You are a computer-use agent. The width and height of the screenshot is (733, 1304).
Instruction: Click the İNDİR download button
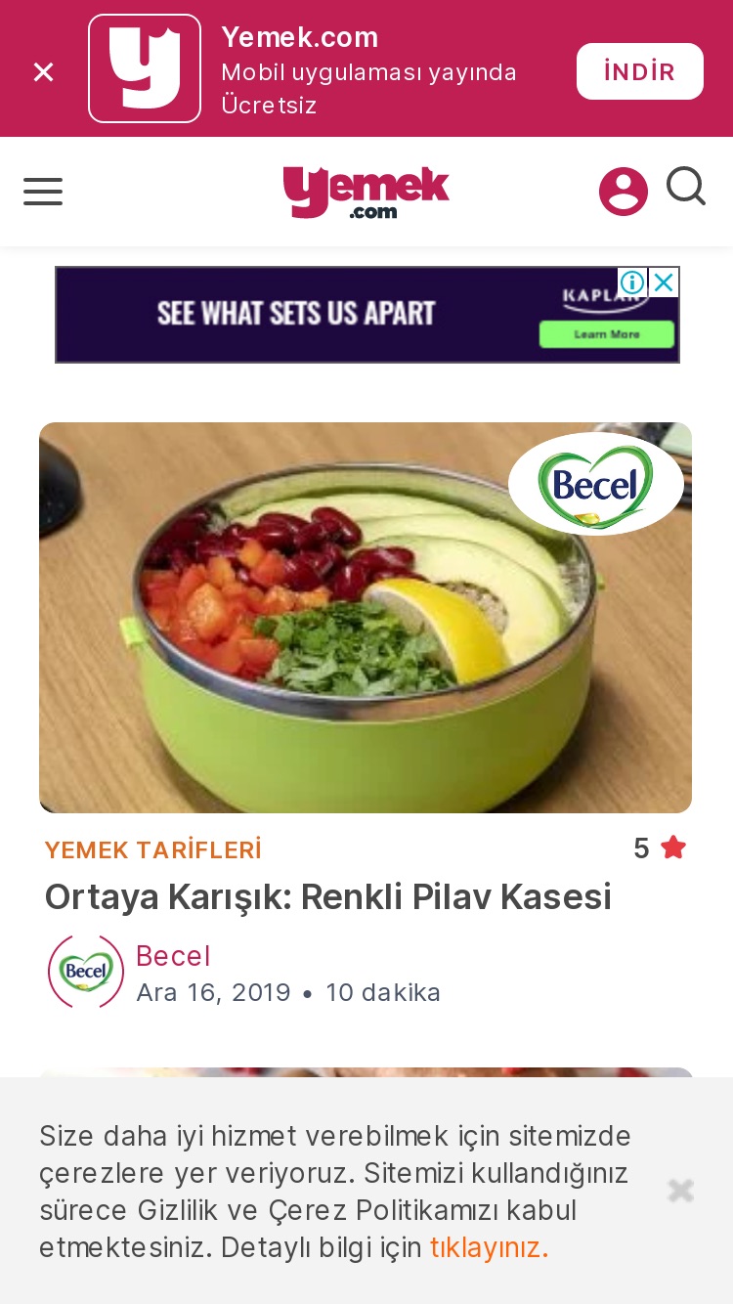click(x=640, y=71)
